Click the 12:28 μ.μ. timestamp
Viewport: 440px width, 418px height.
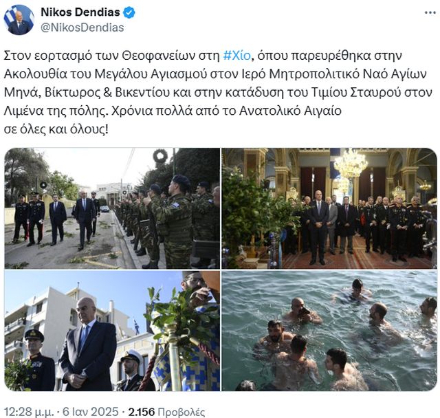pos(29,412)
